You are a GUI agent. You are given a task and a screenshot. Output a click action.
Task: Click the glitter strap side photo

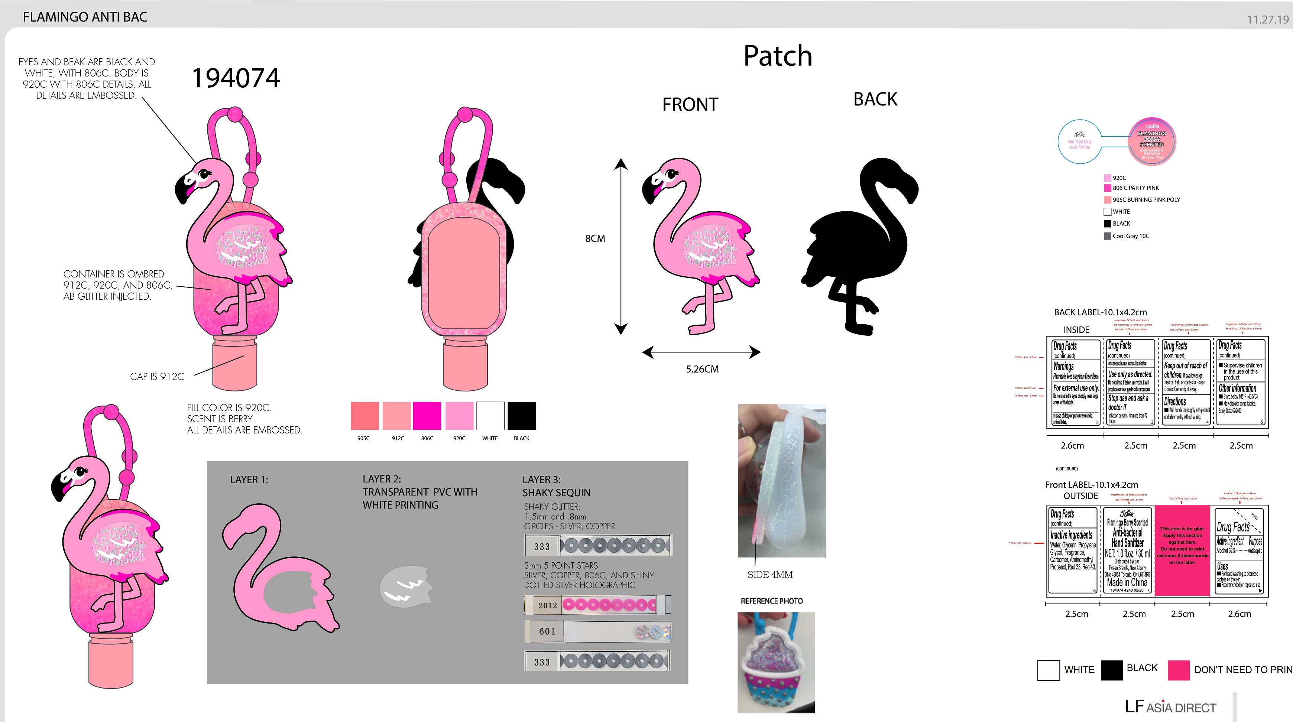tap(781, 481)
